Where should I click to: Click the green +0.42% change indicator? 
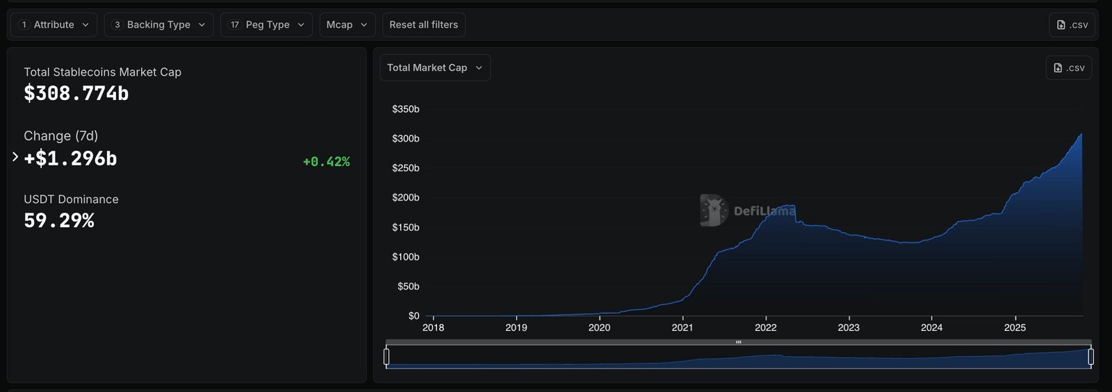tap(326, 161)
